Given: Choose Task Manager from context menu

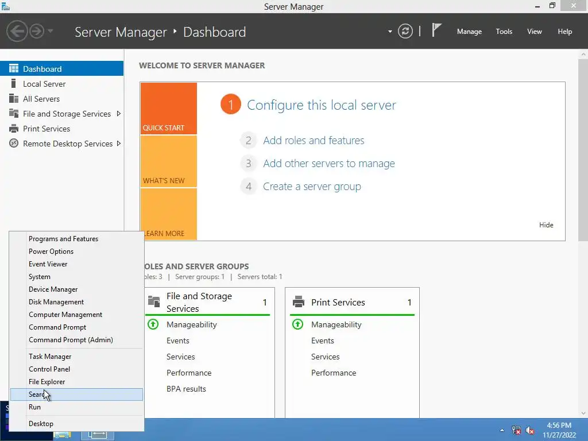Looking at the screenshot, I should click(76, 356).
